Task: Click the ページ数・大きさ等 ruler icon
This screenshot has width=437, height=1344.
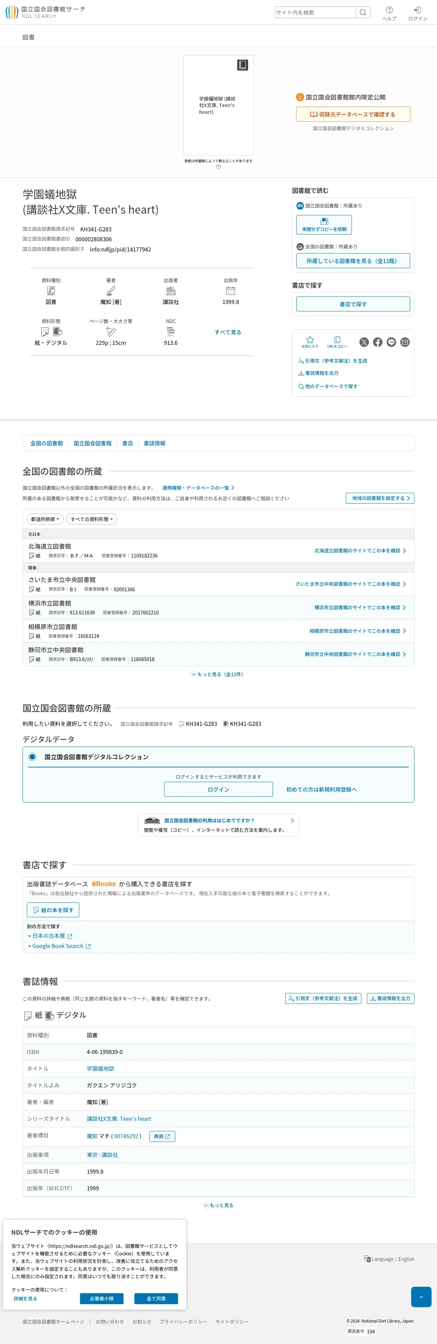Action: [111, 332]
